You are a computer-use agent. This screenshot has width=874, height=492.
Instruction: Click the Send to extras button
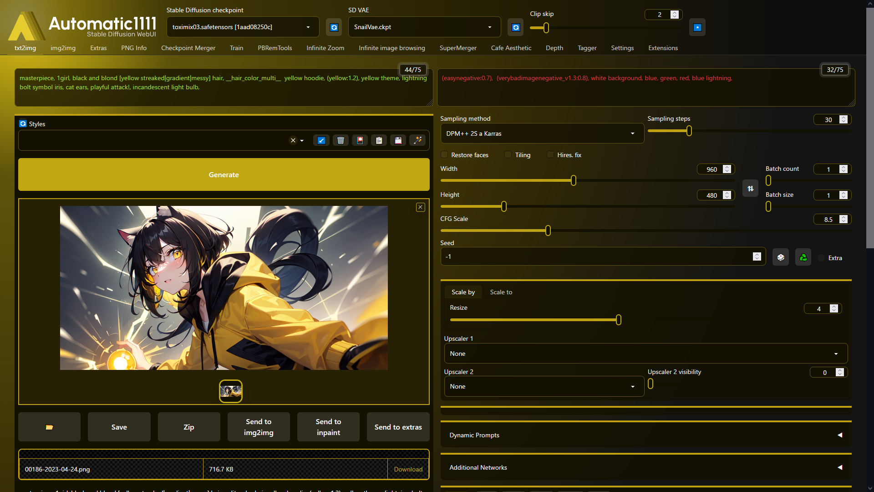[x=398, y=427]
